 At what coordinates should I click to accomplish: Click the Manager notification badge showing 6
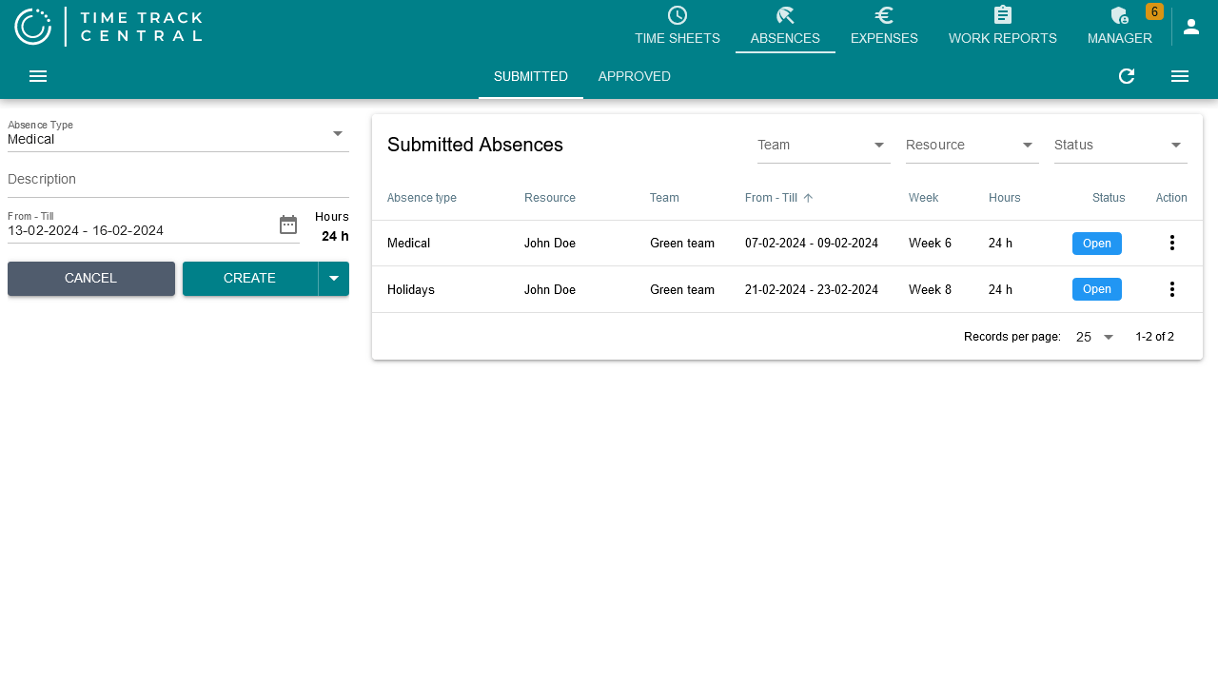coord(1154,11)
